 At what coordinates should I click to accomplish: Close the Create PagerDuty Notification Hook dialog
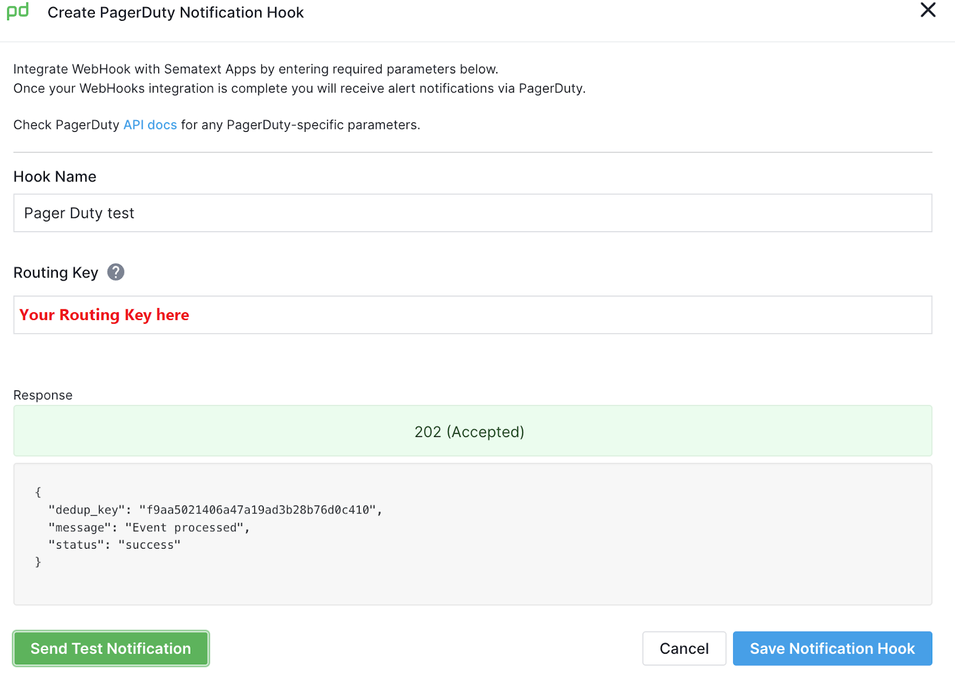click(928, 10)
